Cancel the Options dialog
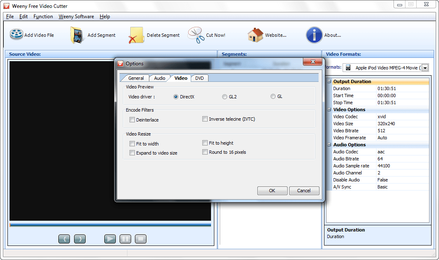The image size is (439, 260). tap(304, 191)
